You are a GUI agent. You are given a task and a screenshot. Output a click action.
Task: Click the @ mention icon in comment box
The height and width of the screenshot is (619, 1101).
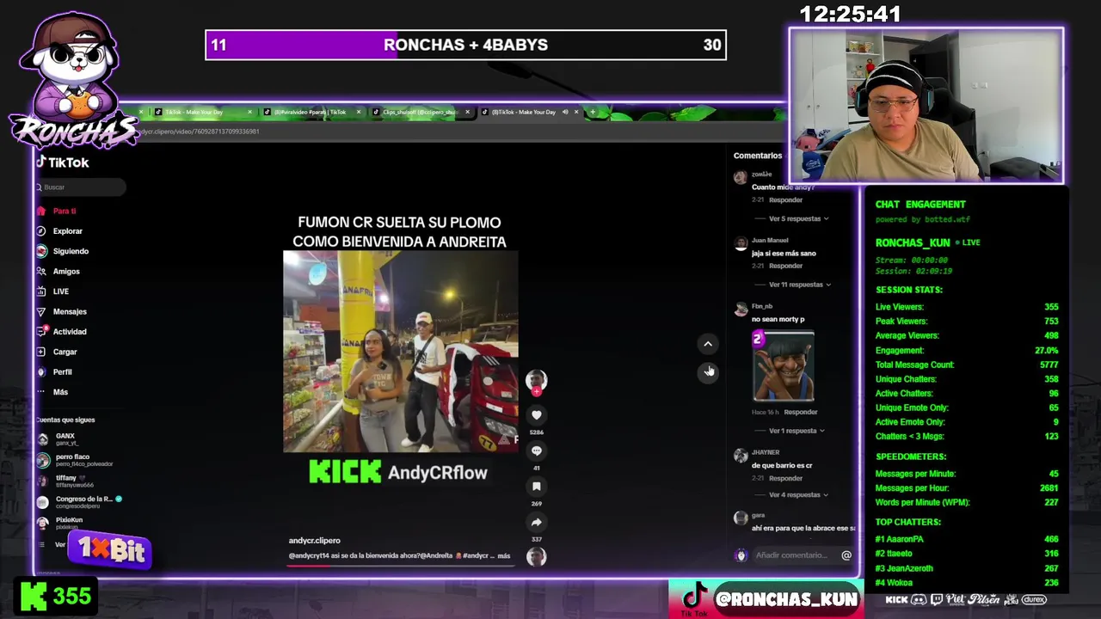click(846, 555)
